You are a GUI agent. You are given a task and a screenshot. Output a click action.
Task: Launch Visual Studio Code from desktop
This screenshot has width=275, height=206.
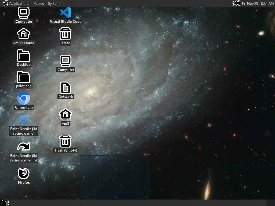point(66,12)
